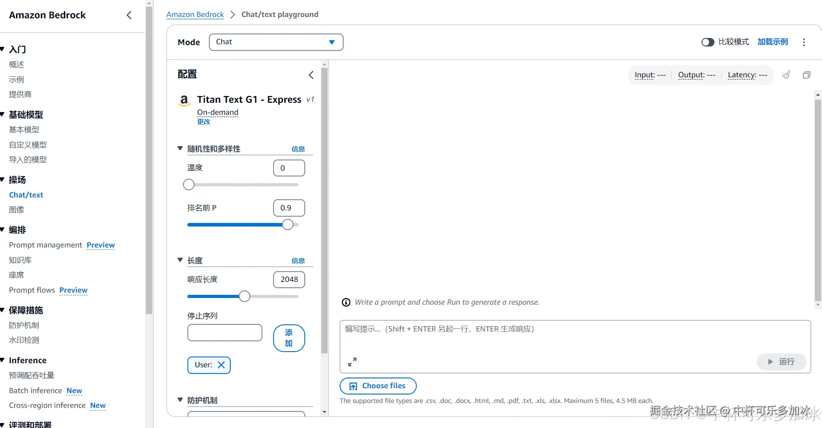Collapse the 防护机制 config section

coord(180,400)
